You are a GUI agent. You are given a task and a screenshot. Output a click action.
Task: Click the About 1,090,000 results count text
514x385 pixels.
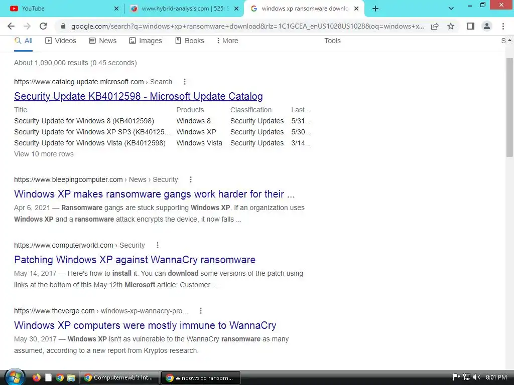coord(75,63)
